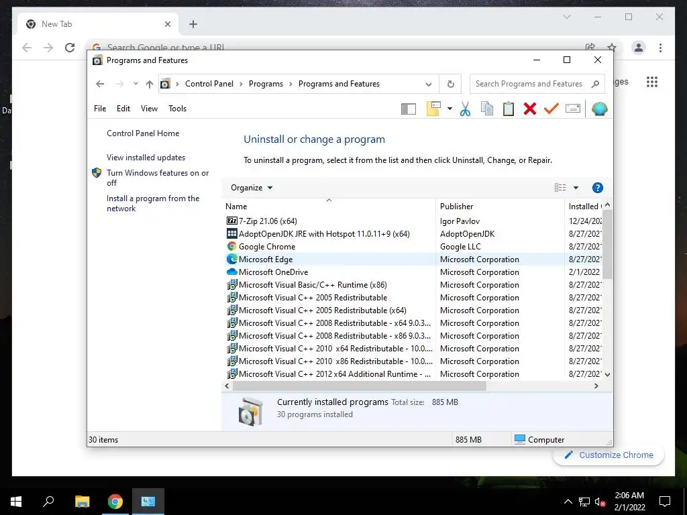Screen dimensions: 687x515
Task: Click the change view icon
Action: tap(560, 188)
